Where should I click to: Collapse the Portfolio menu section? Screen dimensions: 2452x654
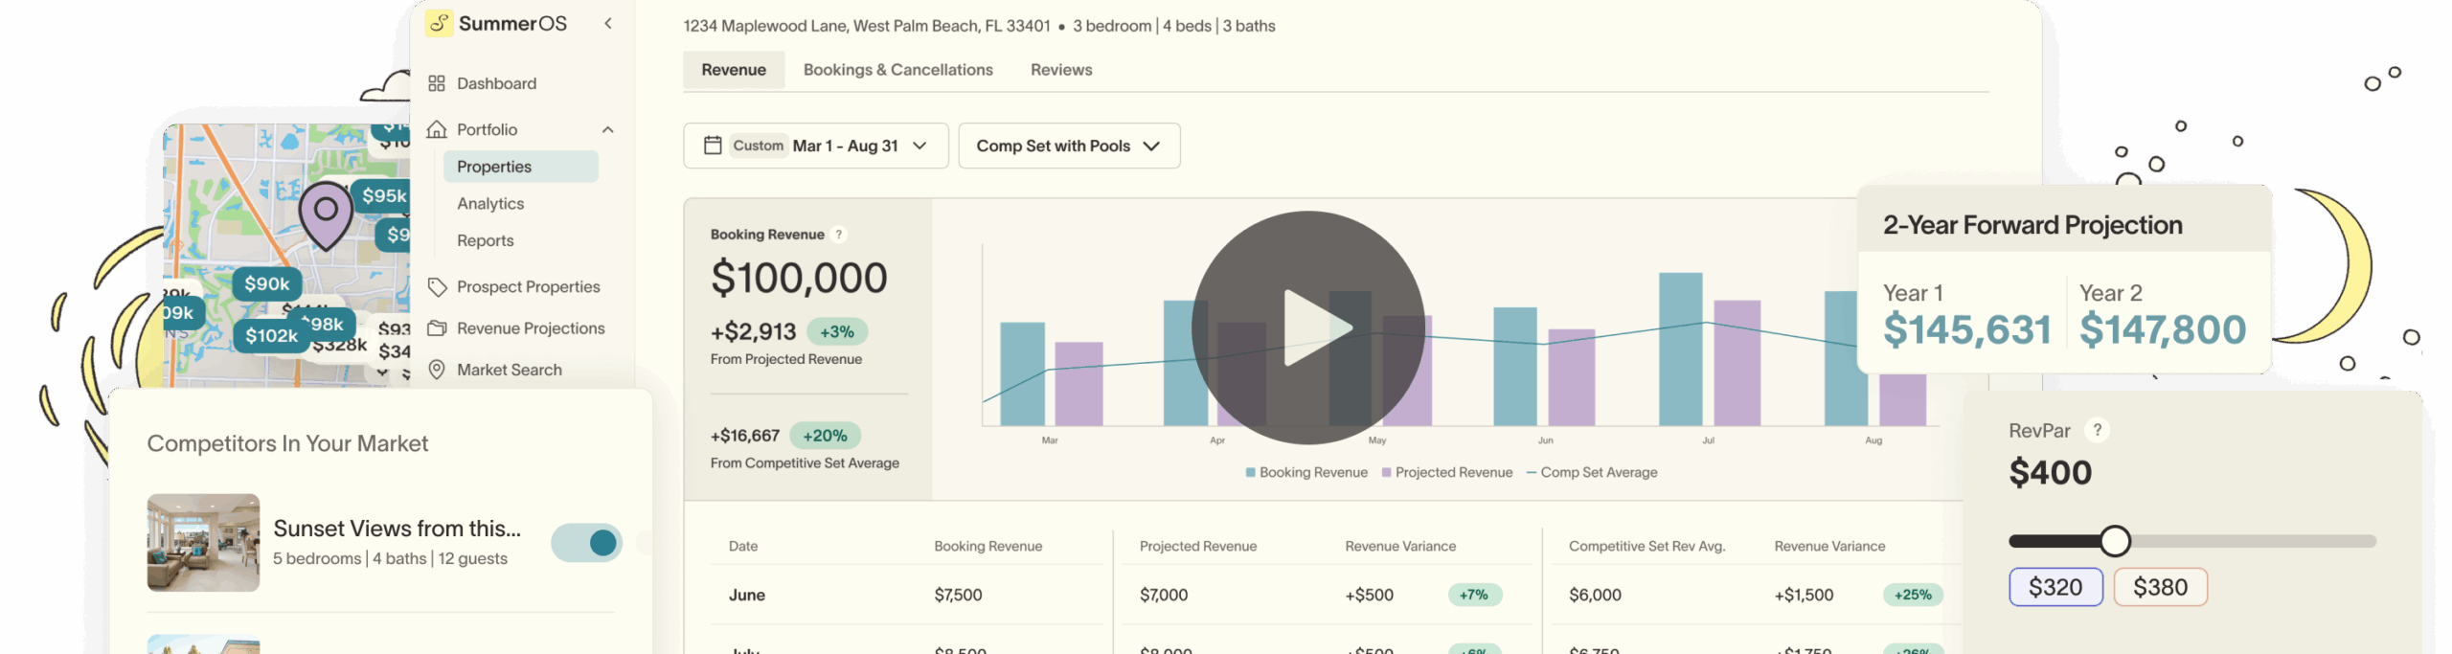pos(607,129)
